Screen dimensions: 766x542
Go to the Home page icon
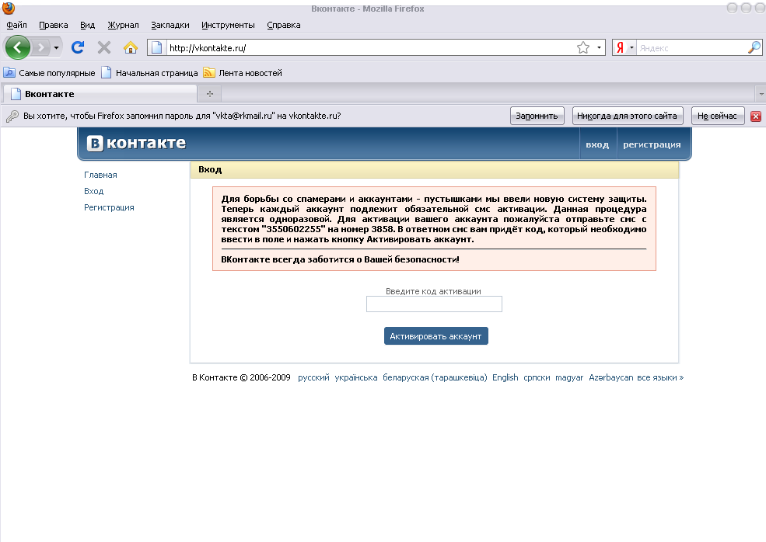tap(131, 47)
